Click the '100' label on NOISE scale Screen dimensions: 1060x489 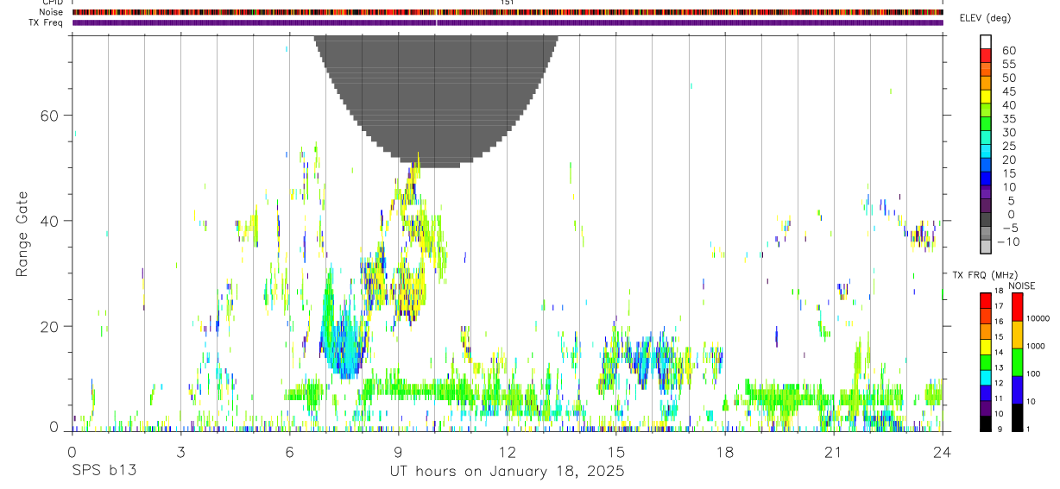coord(1033,373)
